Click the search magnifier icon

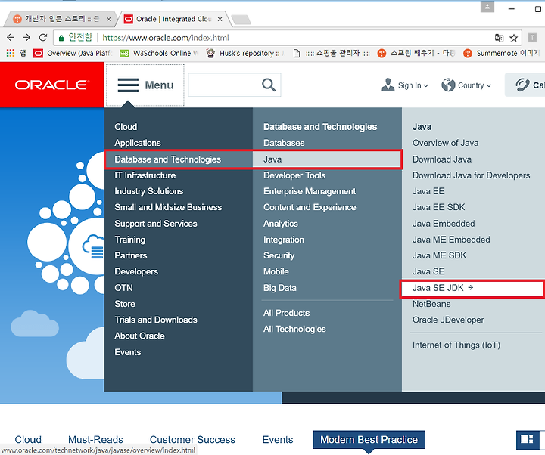269,85
